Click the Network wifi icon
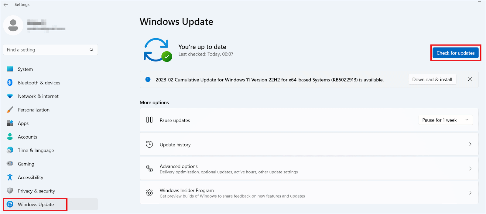Screen dimensions: 486x214 click(x=10, y=96)
